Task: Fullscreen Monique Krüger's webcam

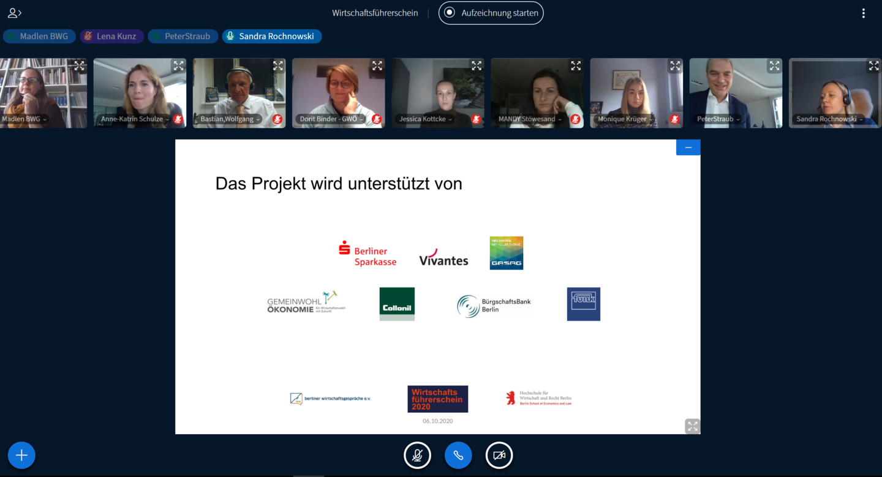Action: tap(674, 65)
